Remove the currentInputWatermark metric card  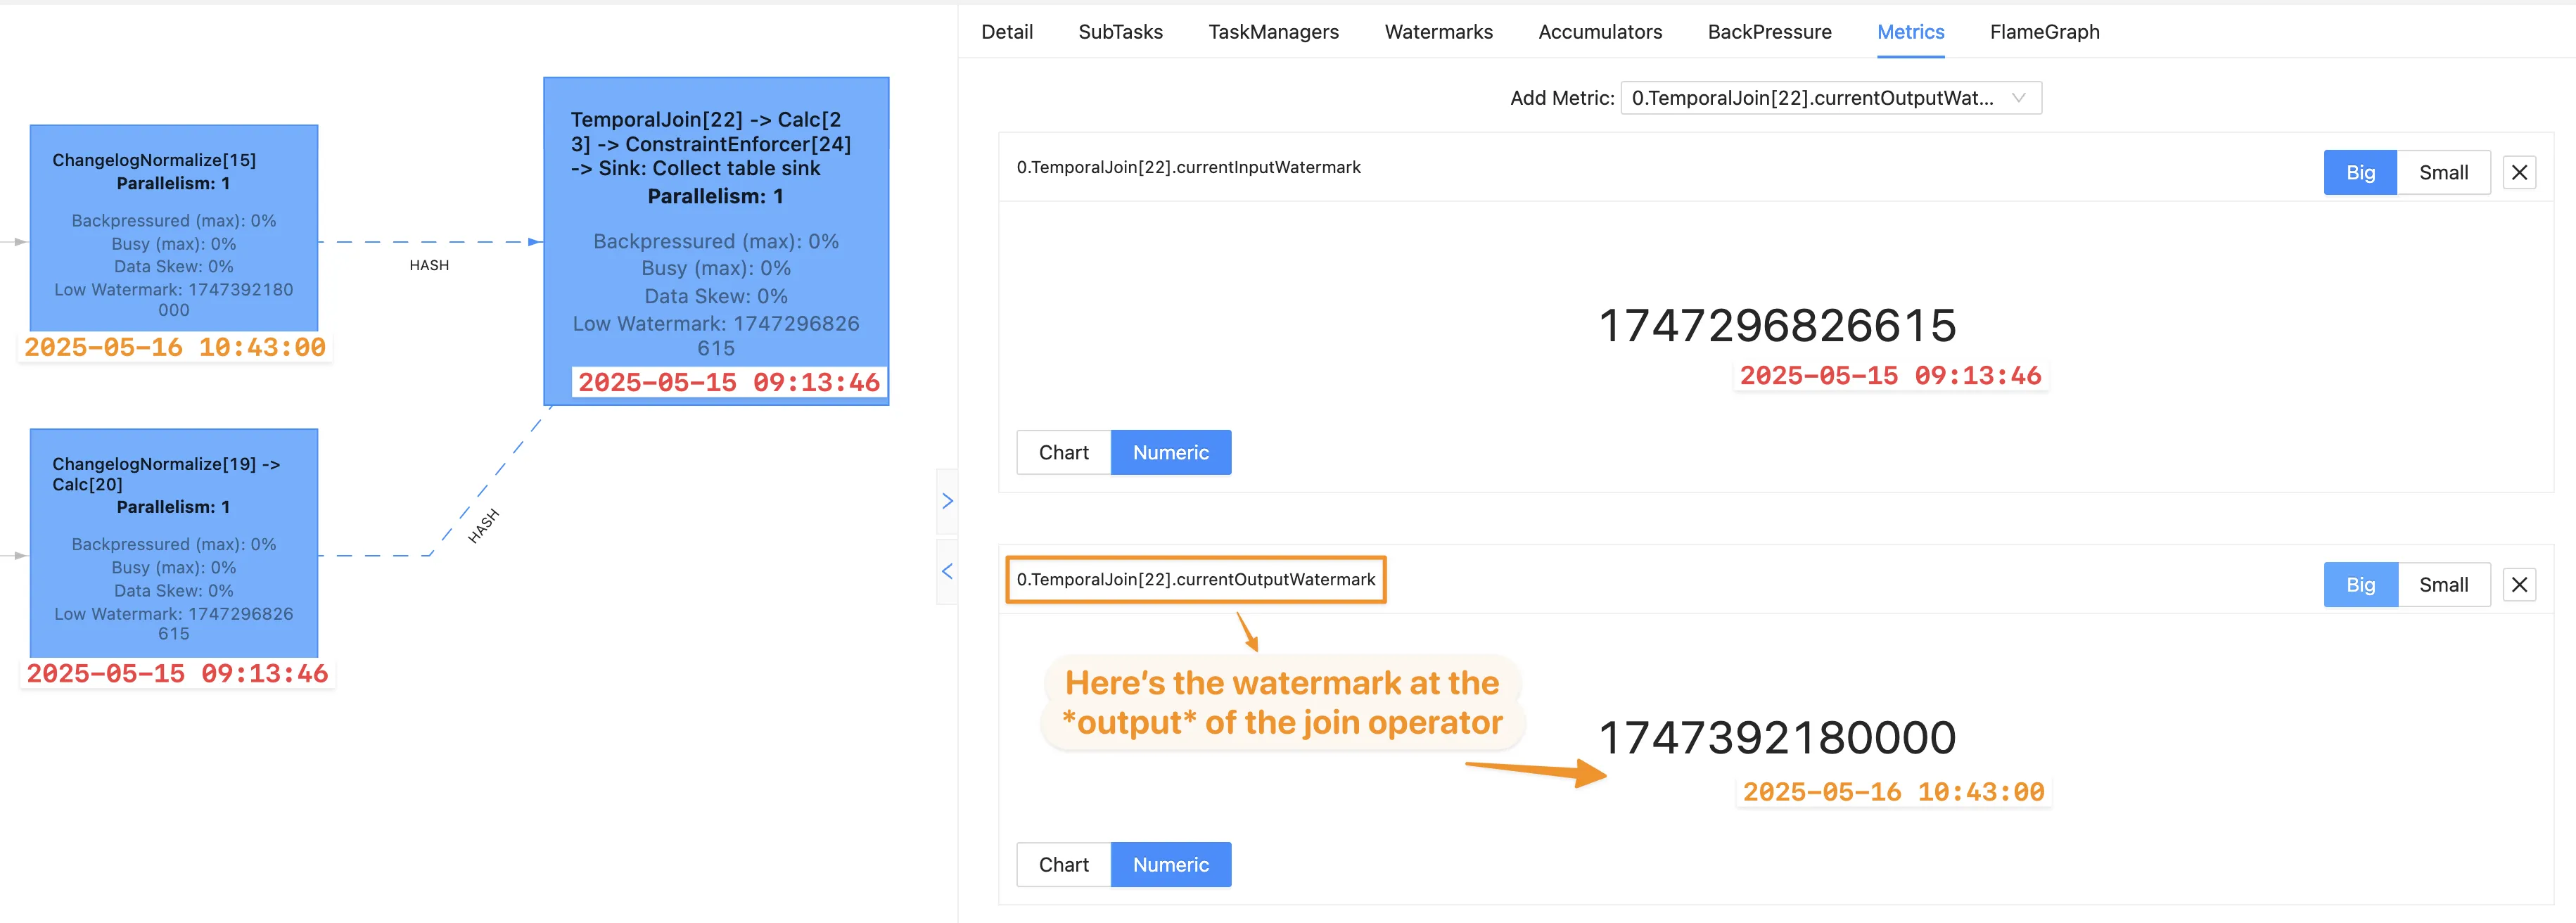pos(2519,172)
